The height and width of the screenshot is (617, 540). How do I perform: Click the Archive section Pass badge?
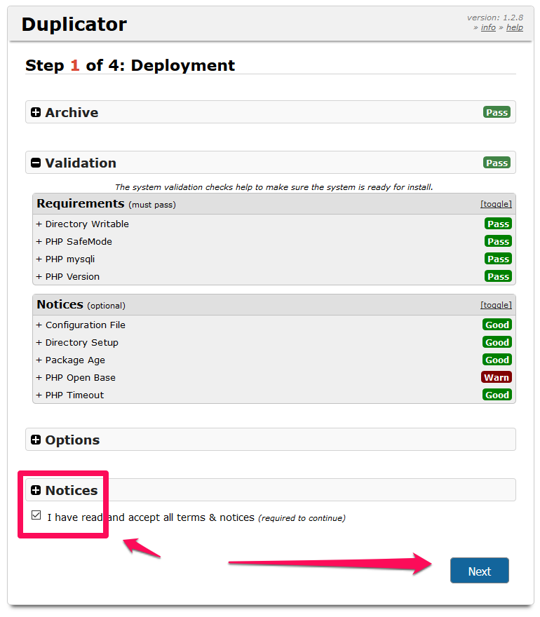tap(497, 113)
